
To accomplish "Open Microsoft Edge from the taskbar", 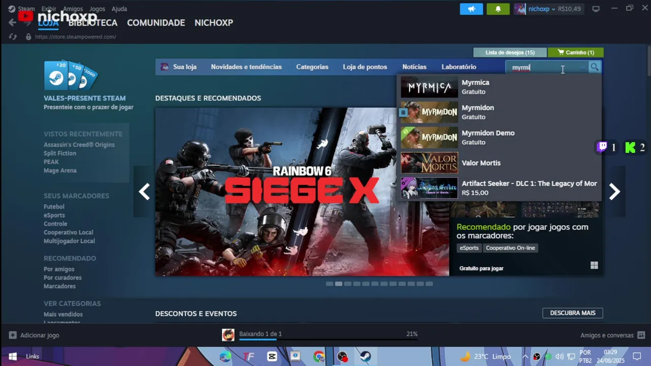I will (225, 356).
